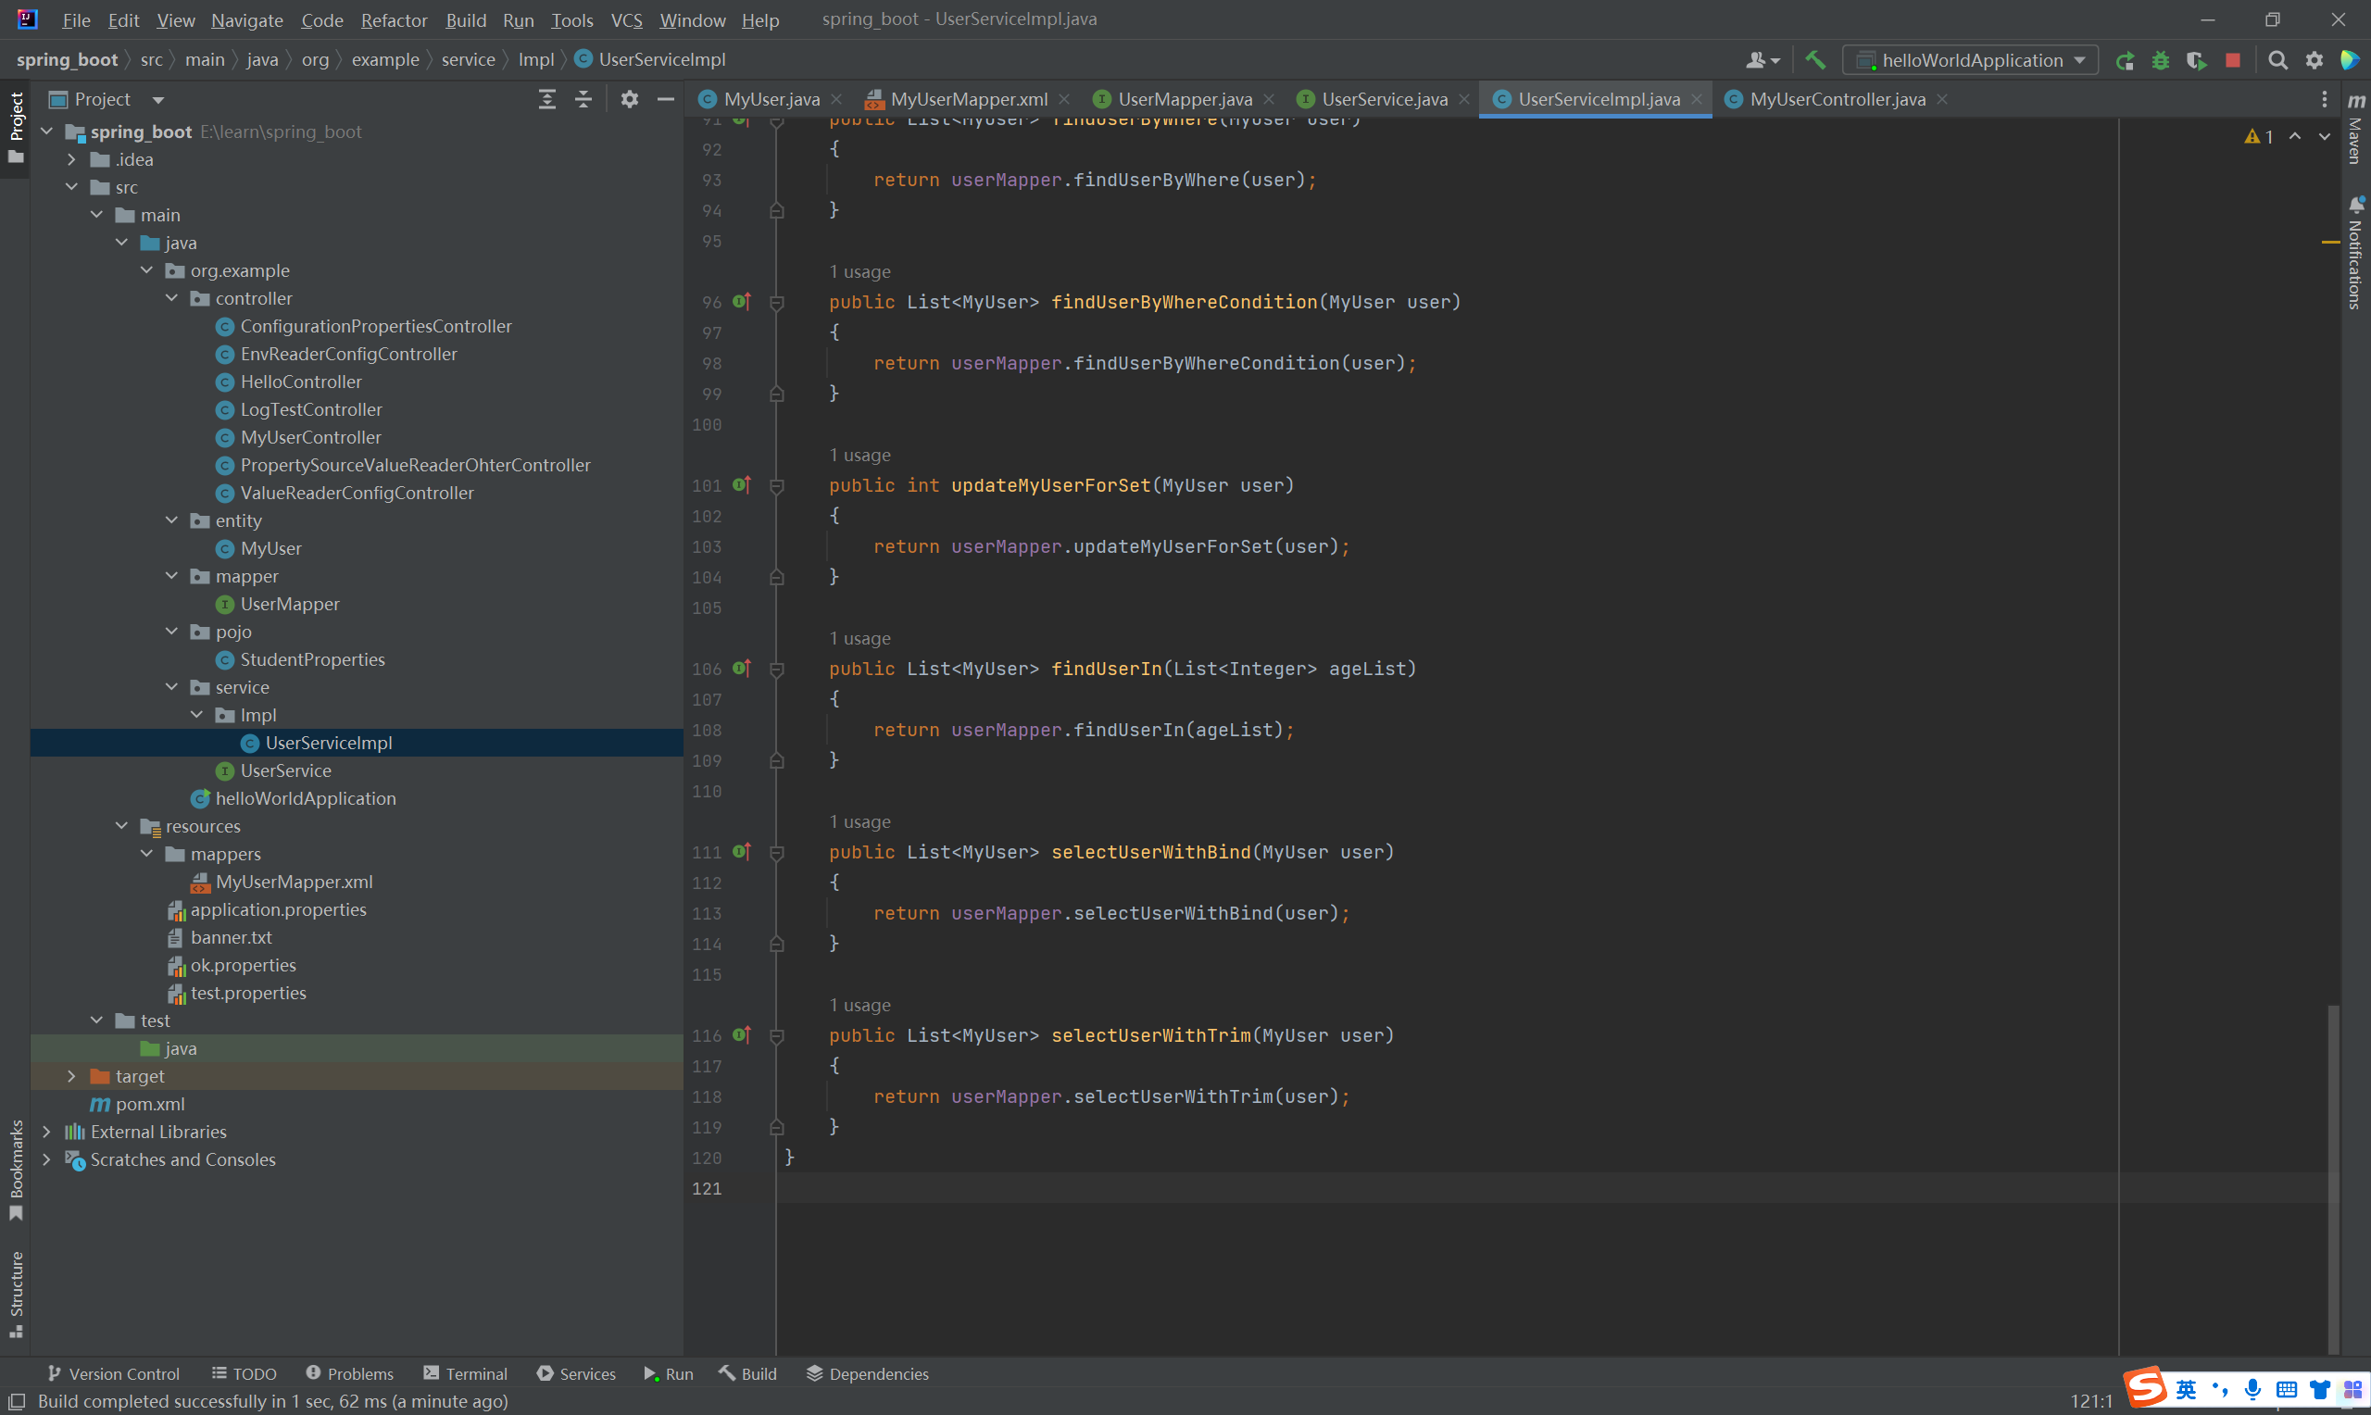Switch to the MyUserMapper.xml editor tab

click(x=968, y=99)
